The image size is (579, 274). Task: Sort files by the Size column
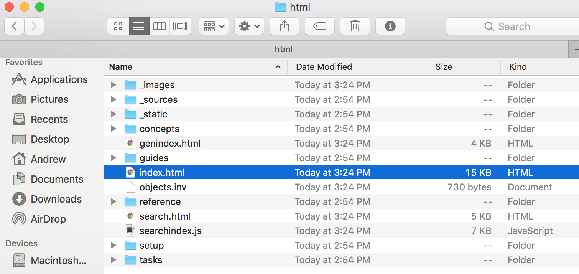point(443,67)
